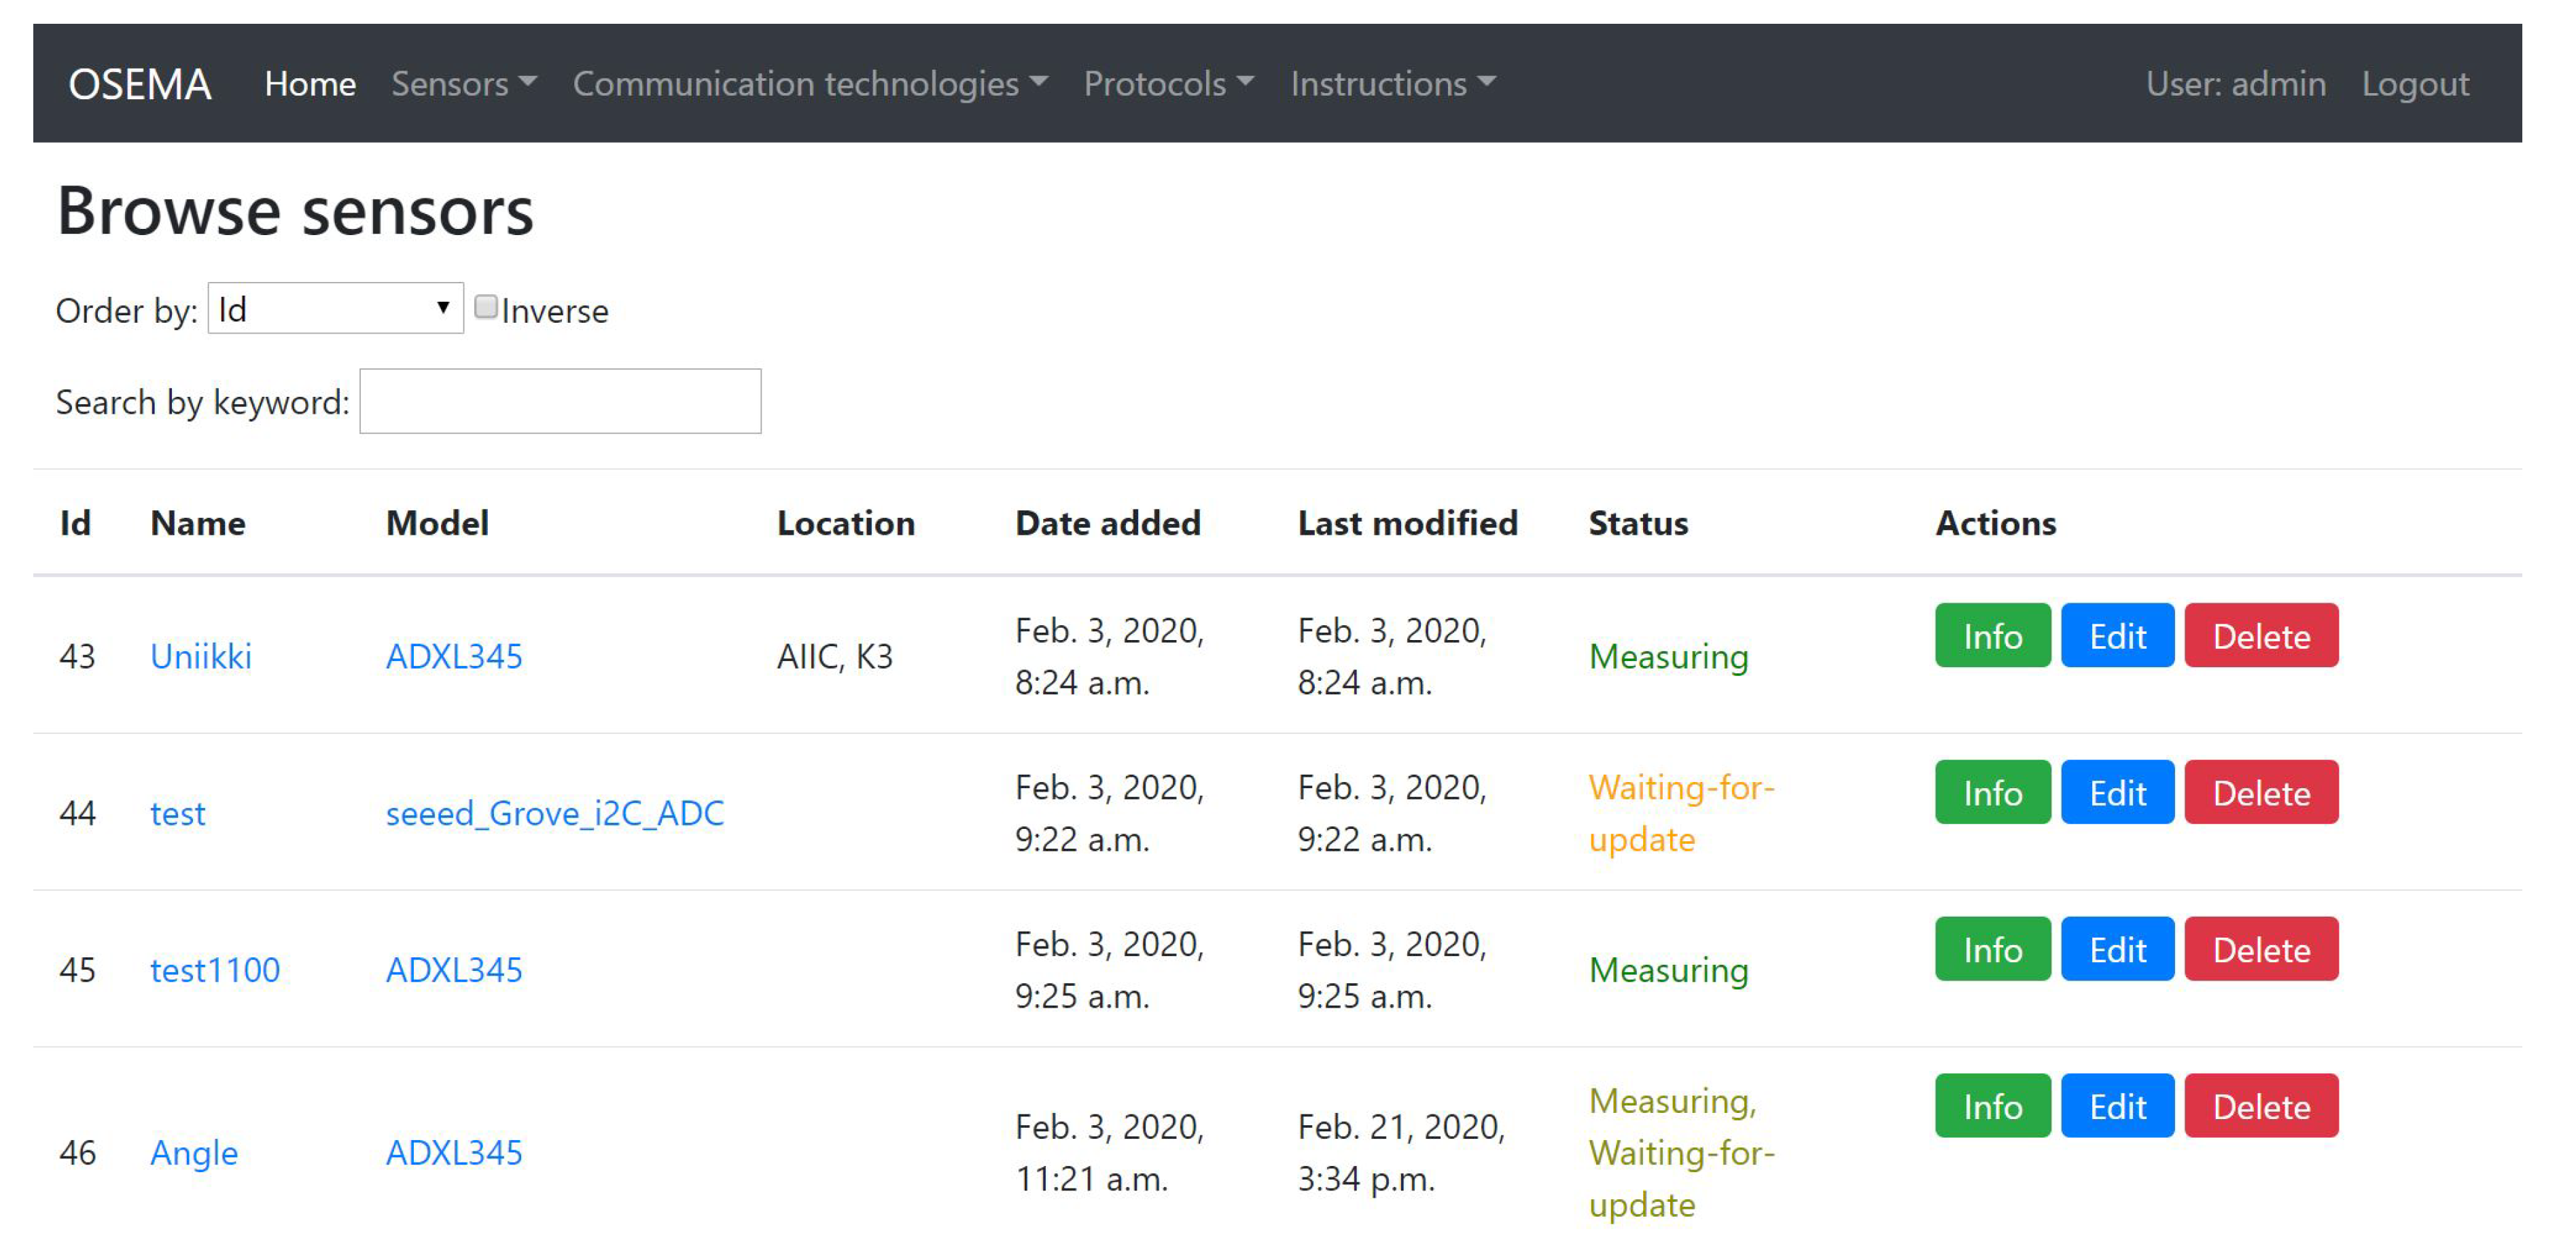Screen dimensions: 2576x1257
Task: Go to the Home page
Action: pyautogui.click(x=310, y=84)
